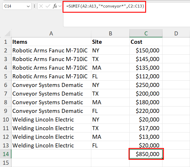This screenshot has width=190, height=167.
Task: Click Conveyor Systems Dematic cell in row 6
Action: click(x=51, y=85)
